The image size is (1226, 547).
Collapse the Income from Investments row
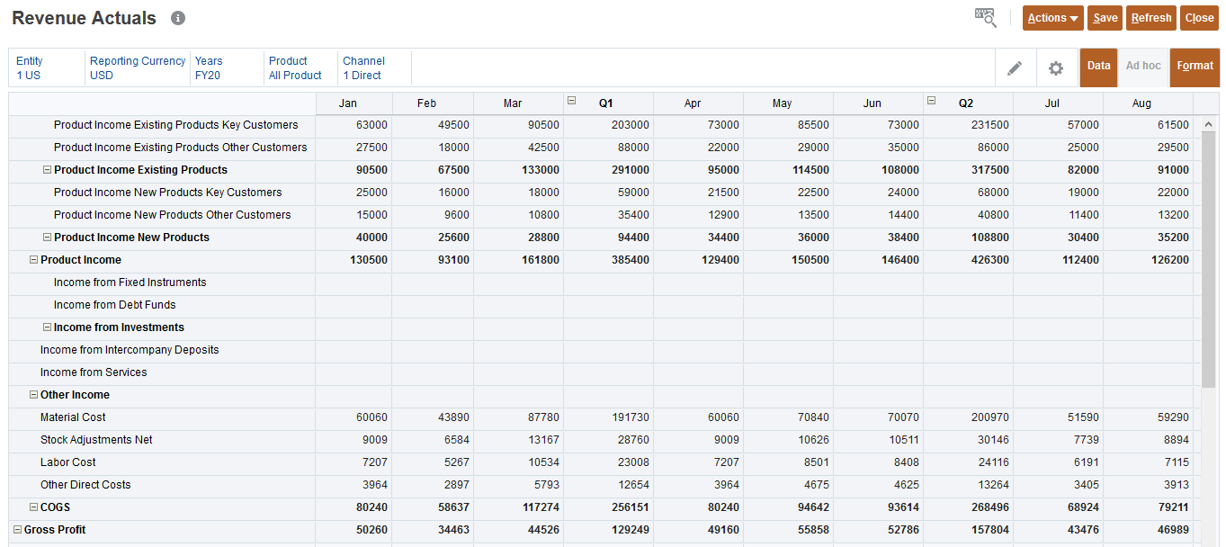pos(47,327)
